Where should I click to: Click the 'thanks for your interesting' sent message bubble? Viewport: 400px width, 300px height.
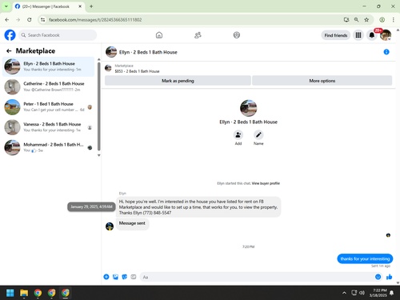[365, 258]
